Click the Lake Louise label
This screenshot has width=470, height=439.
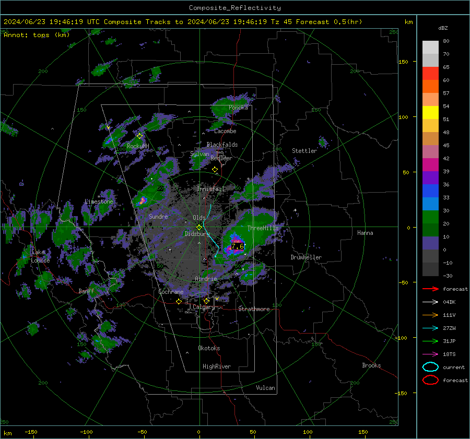40,256
